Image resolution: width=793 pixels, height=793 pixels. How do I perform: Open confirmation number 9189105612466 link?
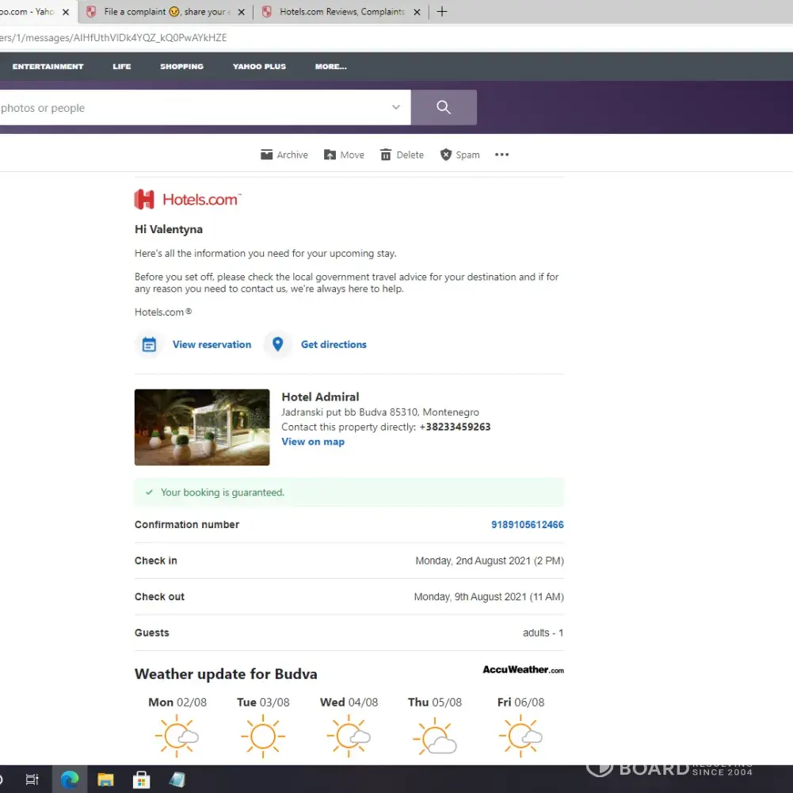(527, 525)
